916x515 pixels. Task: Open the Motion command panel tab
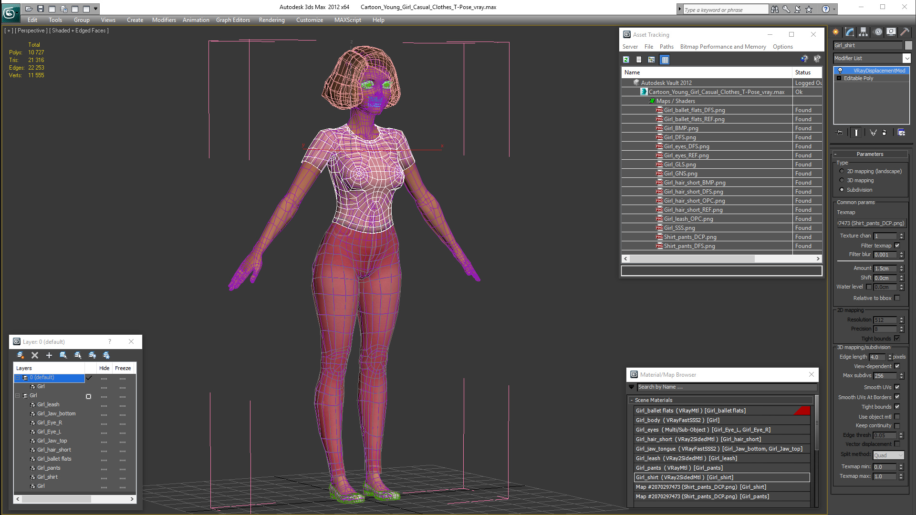(x=877, y=32)
